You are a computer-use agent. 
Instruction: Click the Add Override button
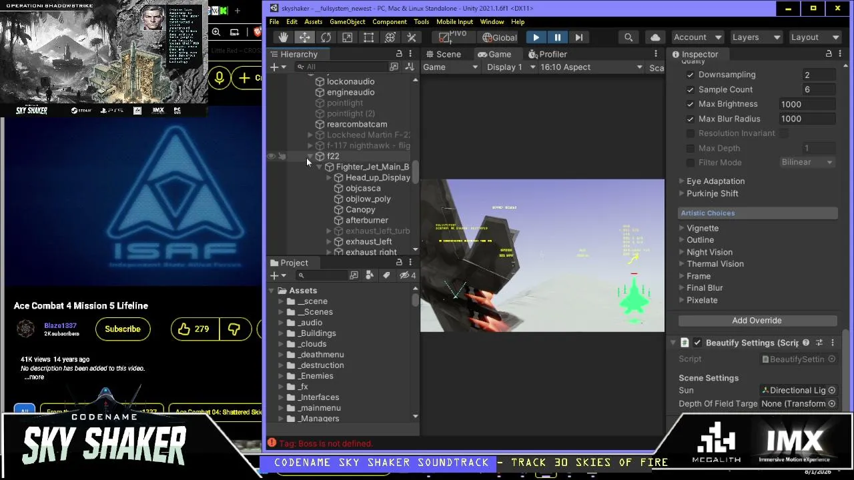pos(757,321)
